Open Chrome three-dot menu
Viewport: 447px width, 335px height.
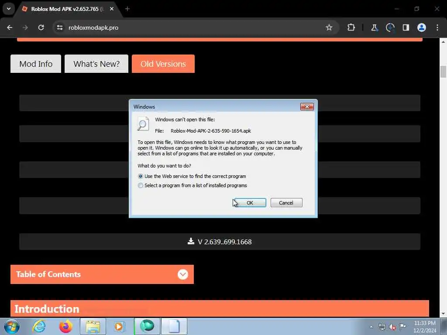(437, 27)
